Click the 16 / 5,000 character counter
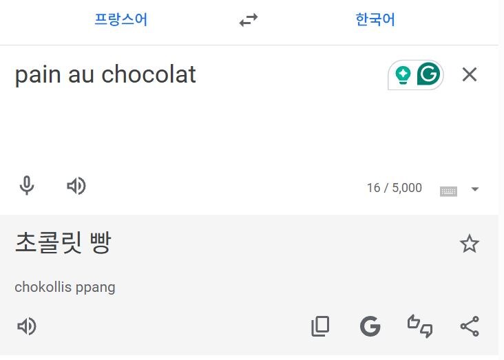Screen dimensions: 504x360 [395, 188]
